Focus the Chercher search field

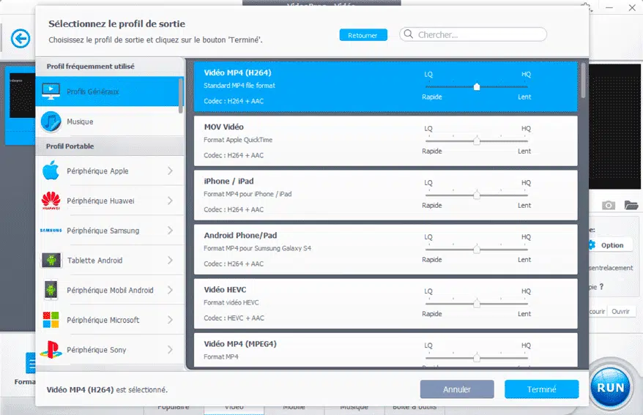click(x=473, y=34)
